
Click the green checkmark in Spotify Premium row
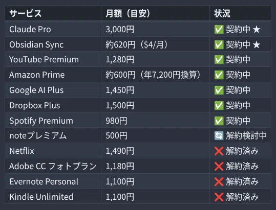(x=219, y=121)
